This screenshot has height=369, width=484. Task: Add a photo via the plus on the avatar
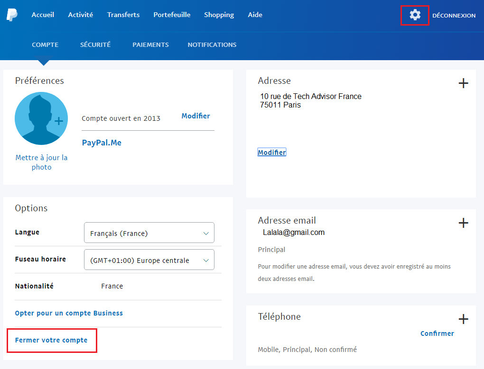[59, 121]
